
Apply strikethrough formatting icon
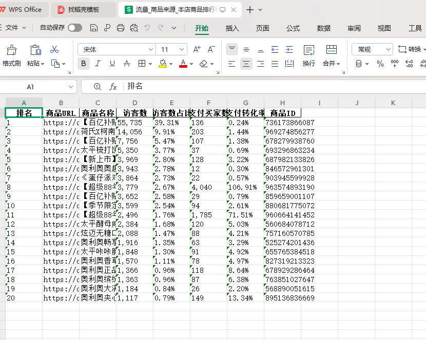coord(127,64)
